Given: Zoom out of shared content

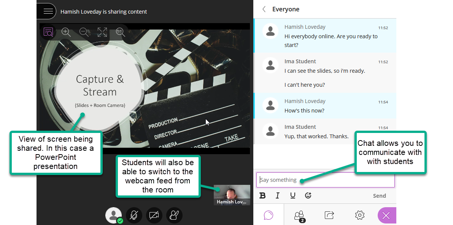Looking at the screenshot, I should 84,32.
